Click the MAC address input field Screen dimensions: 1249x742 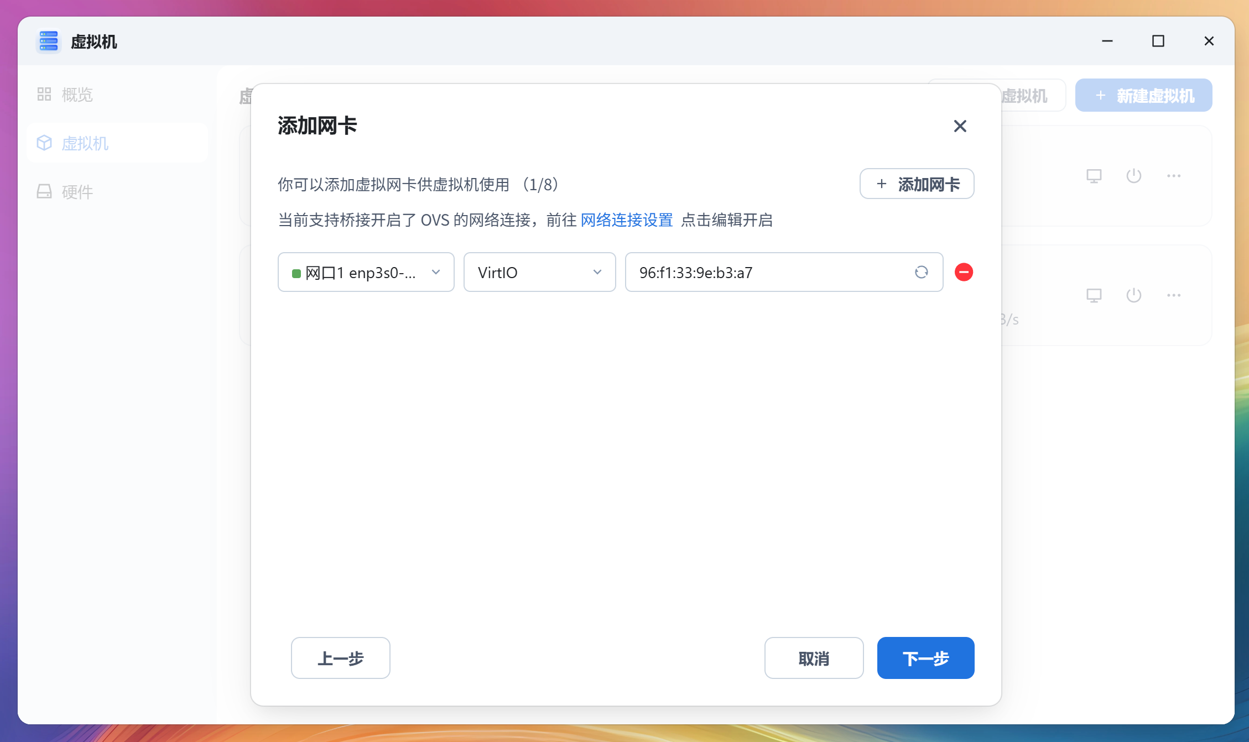point(763,272)
